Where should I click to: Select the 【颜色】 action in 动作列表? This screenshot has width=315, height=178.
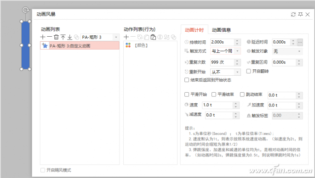[x=142, y=45]
